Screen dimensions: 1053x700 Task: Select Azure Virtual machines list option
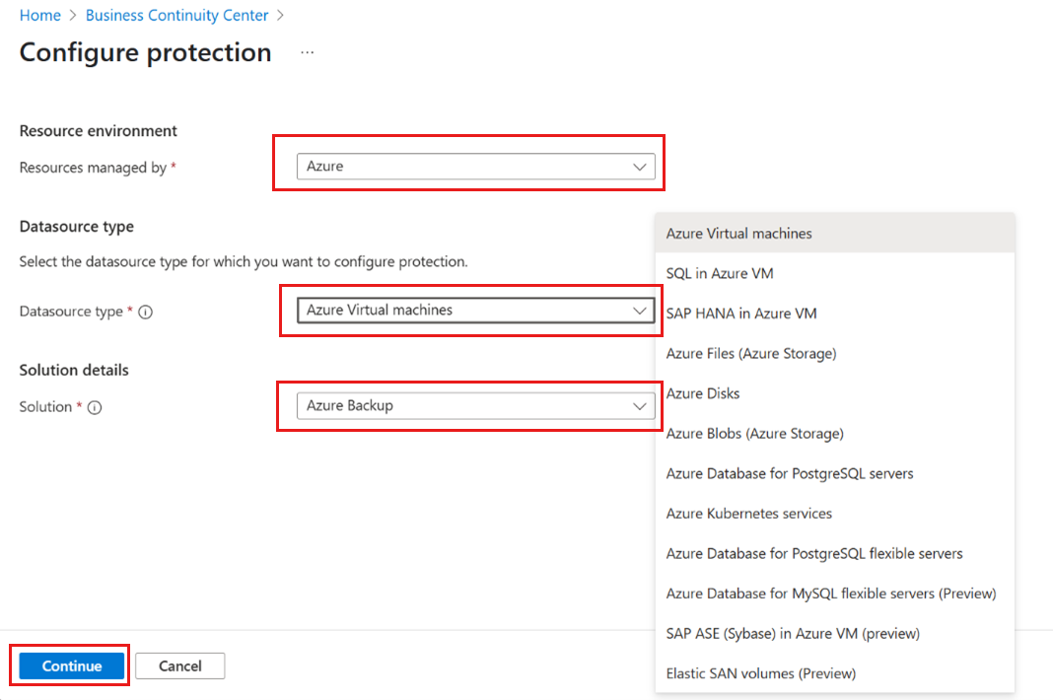(x=835, y=233)
